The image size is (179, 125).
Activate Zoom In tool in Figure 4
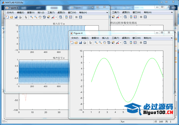click(96, 42)
